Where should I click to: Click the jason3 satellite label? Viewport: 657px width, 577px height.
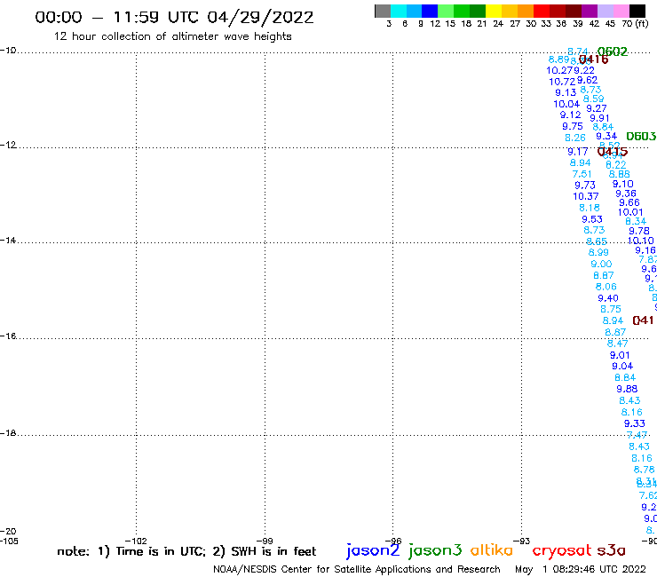(x=435, y=550)
